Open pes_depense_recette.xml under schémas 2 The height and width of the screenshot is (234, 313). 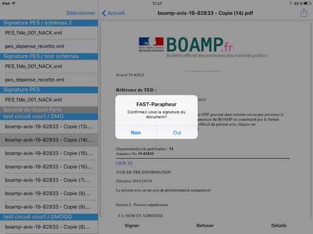(49, 46)
